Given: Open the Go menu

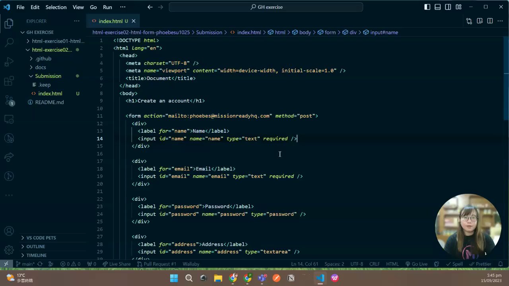Looking at the screenshot, I should click(93, 7).
